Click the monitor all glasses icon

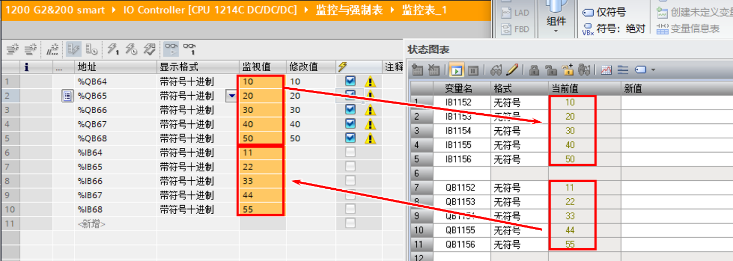click(x=171, y=49)
